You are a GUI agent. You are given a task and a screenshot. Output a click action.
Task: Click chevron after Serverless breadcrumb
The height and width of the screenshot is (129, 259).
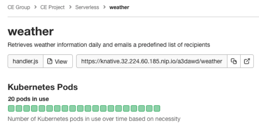pyautogui.click(x=104, y=7)
